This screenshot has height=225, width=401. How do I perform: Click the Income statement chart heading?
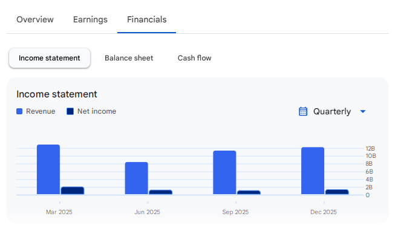(x=57, y=94)
